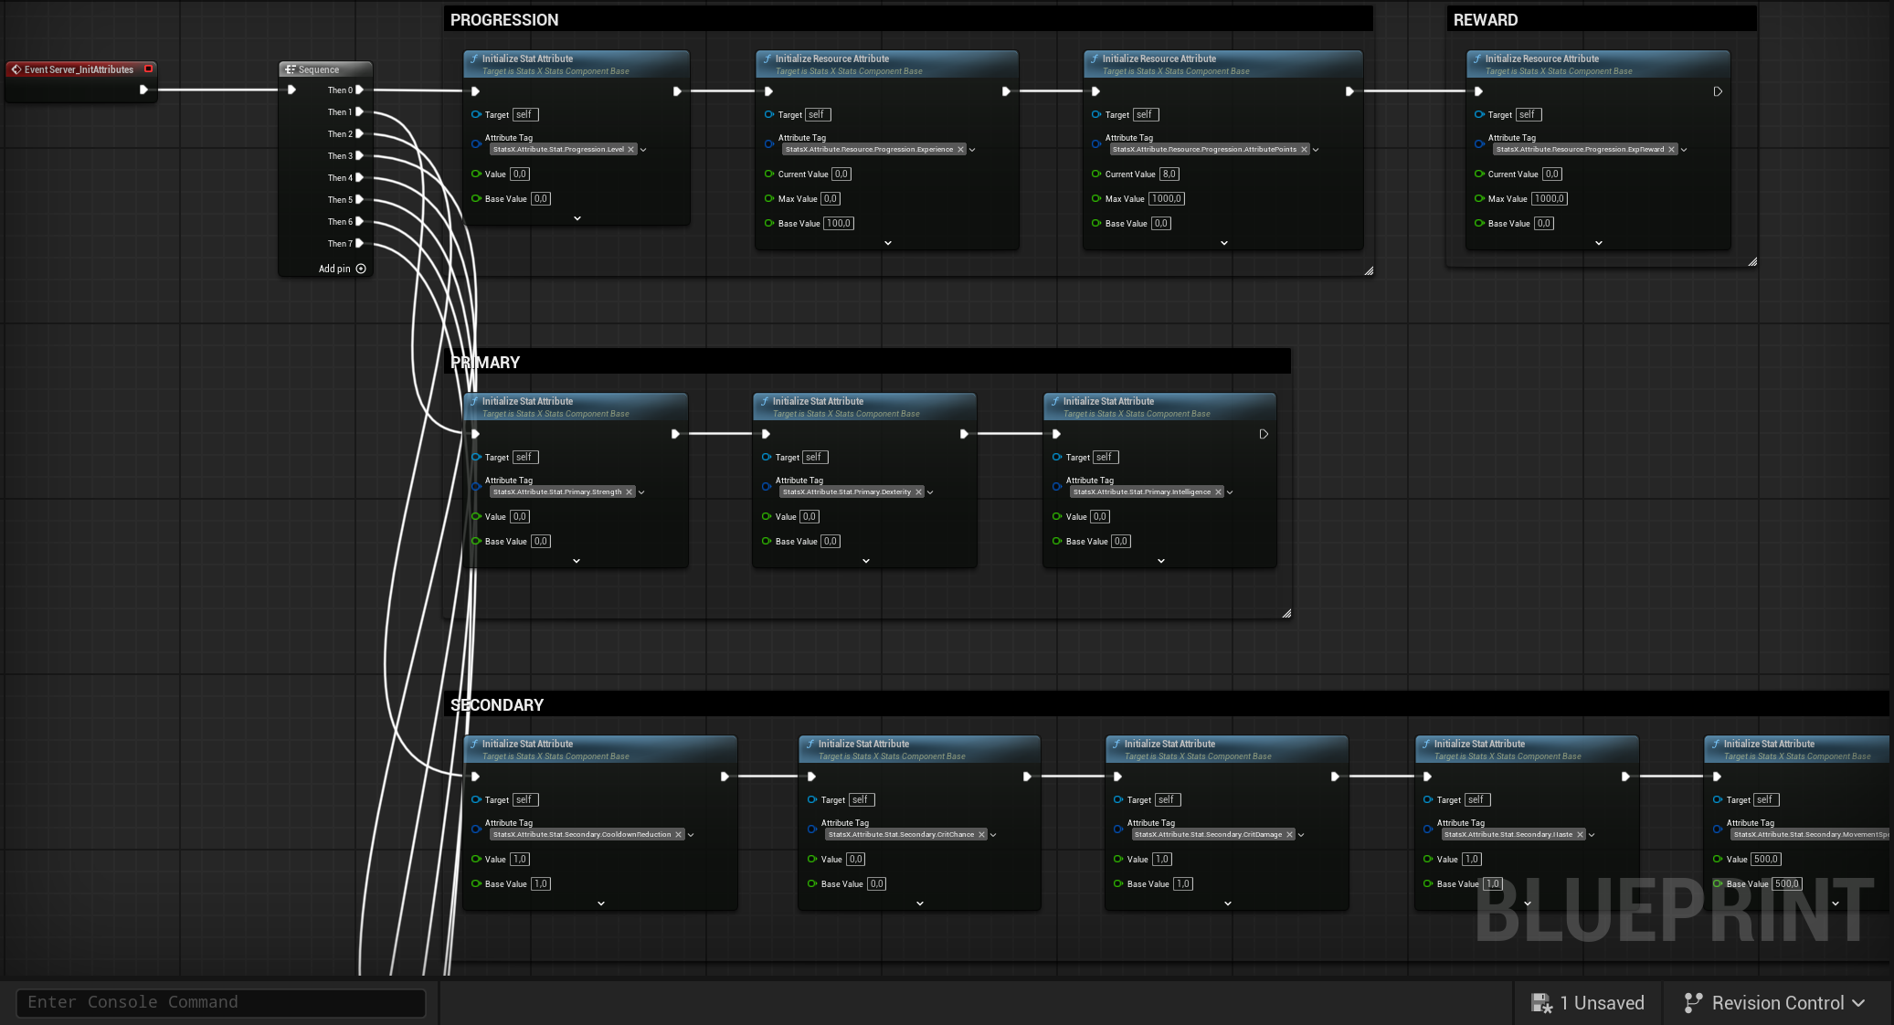The width and height of the screenshot is (1894, 1025).
Task: Click the 1 Unsaved button
Action: (1601, 1002)
